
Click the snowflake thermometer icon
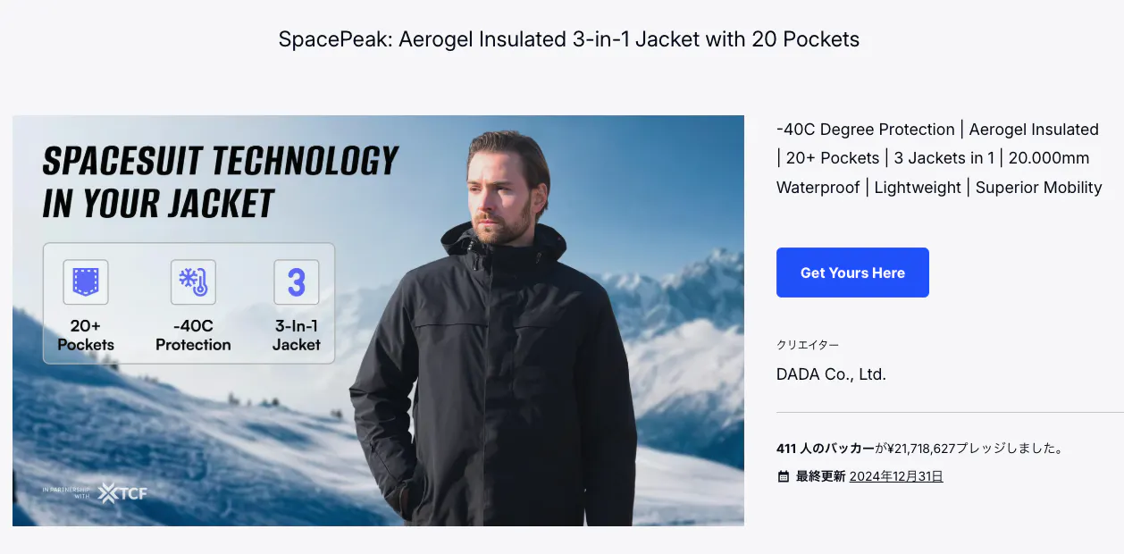pos(193,282)
